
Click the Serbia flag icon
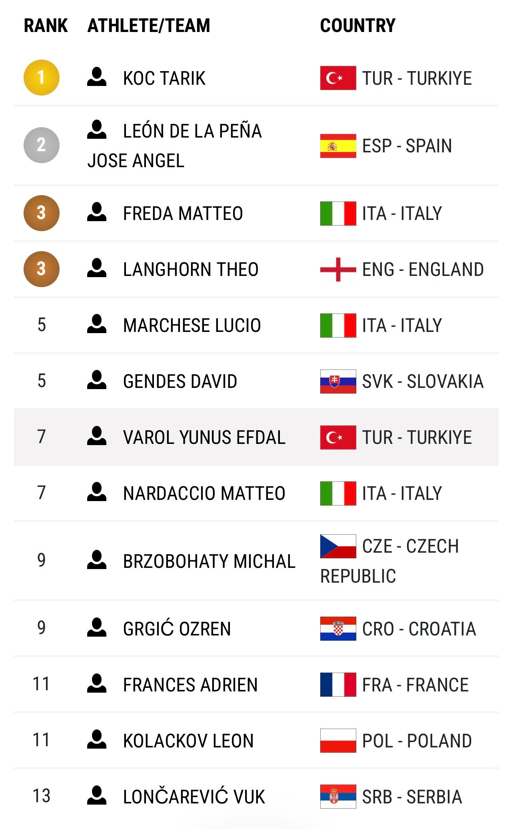click(x=338, y=797)
